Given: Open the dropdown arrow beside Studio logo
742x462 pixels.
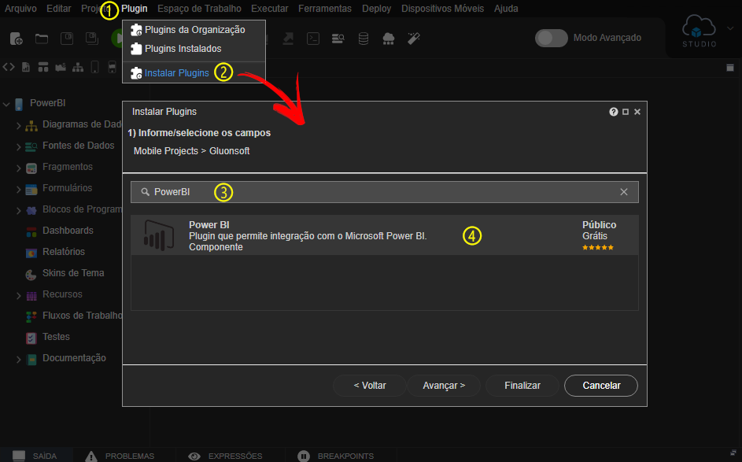Looking at the screenshot, I should point(729,28).
